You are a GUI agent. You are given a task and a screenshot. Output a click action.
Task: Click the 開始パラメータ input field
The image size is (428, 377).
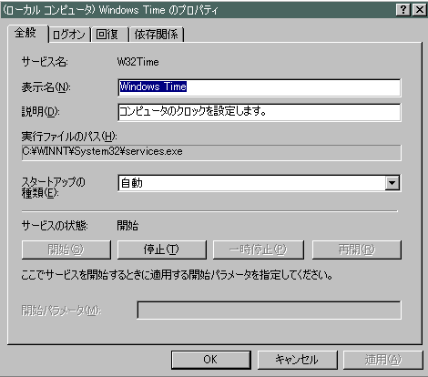(x=270, y=310)
